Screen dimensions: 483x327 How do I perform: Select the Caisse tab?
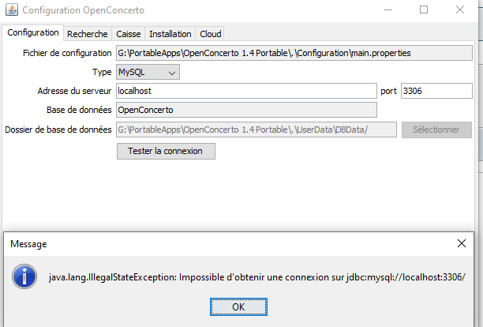[x=128, y=34]
